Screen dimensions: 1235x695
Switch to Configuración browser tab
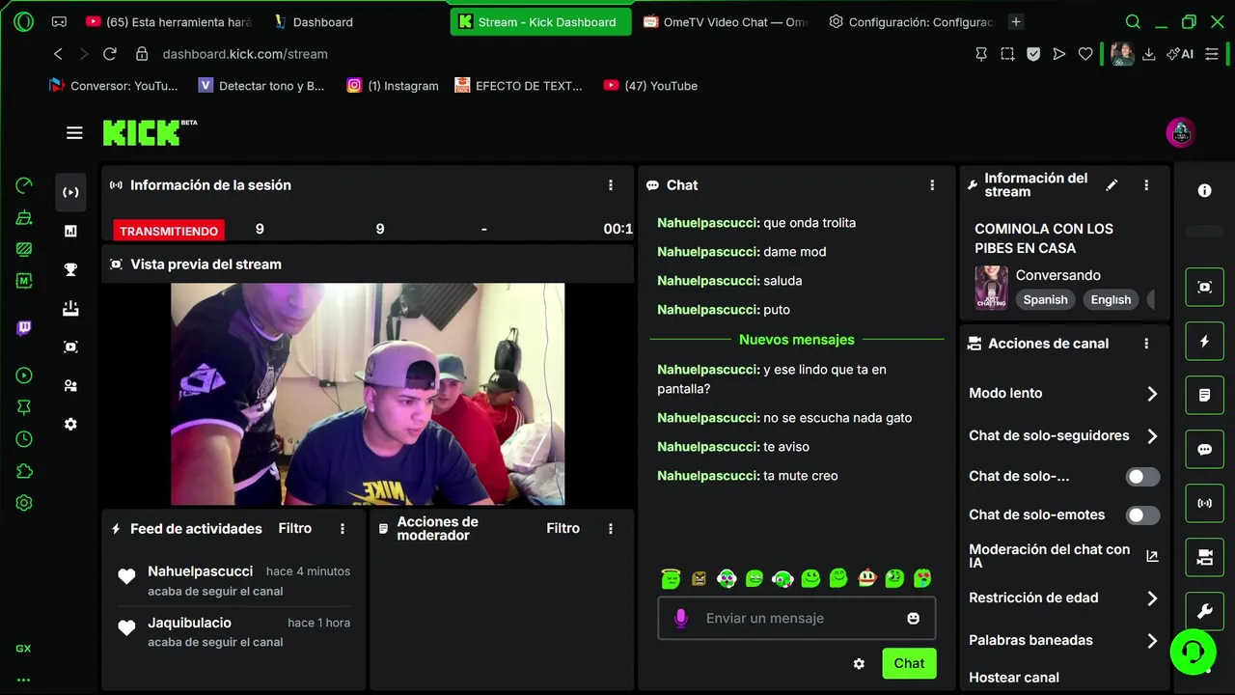(911, 21)
